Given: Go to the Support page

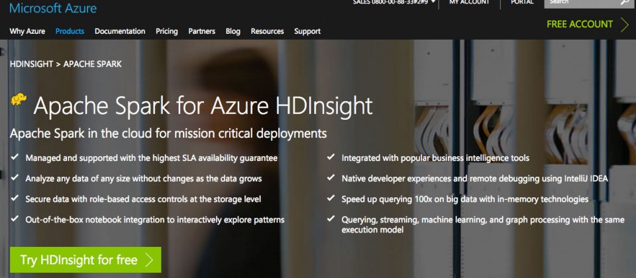Looking at the screenshot, I should pyautogui.click(x=307, y=31).
